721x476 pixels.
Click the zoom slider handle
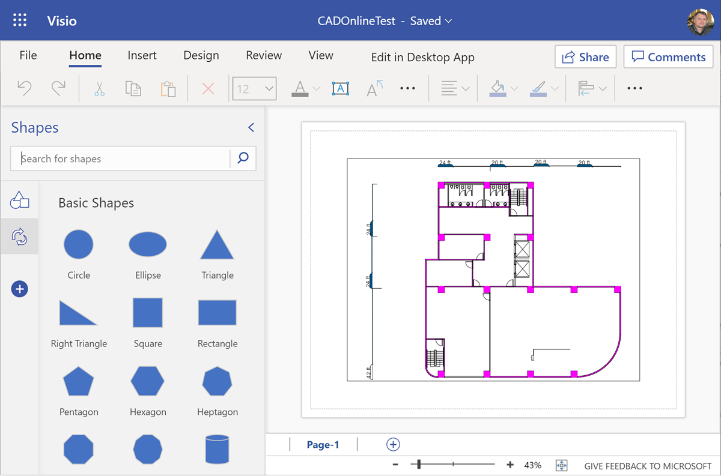419,465
